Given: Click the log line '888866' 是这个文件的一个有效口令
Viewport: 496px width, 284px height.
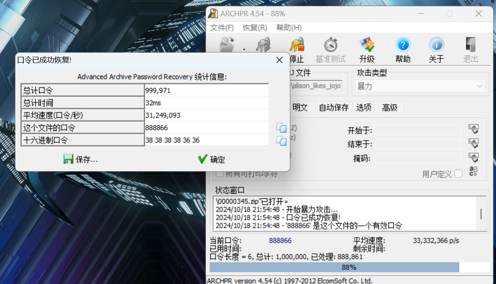Looking at the screenshot, I should (x=309, y=226).
